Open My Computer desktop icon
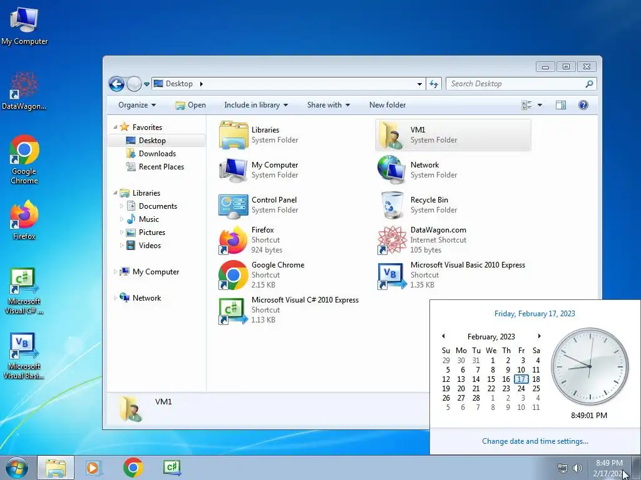Image resolution: width=641 pixels, height=480 pixels. tap(24, 25)
